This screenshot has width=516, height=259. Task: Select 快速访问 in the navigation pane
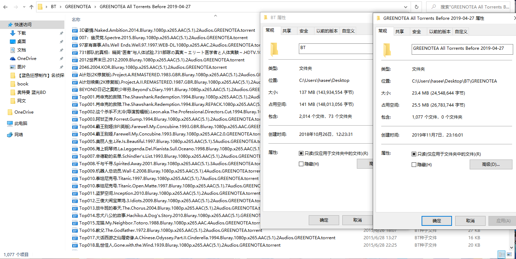coord(23,25)
